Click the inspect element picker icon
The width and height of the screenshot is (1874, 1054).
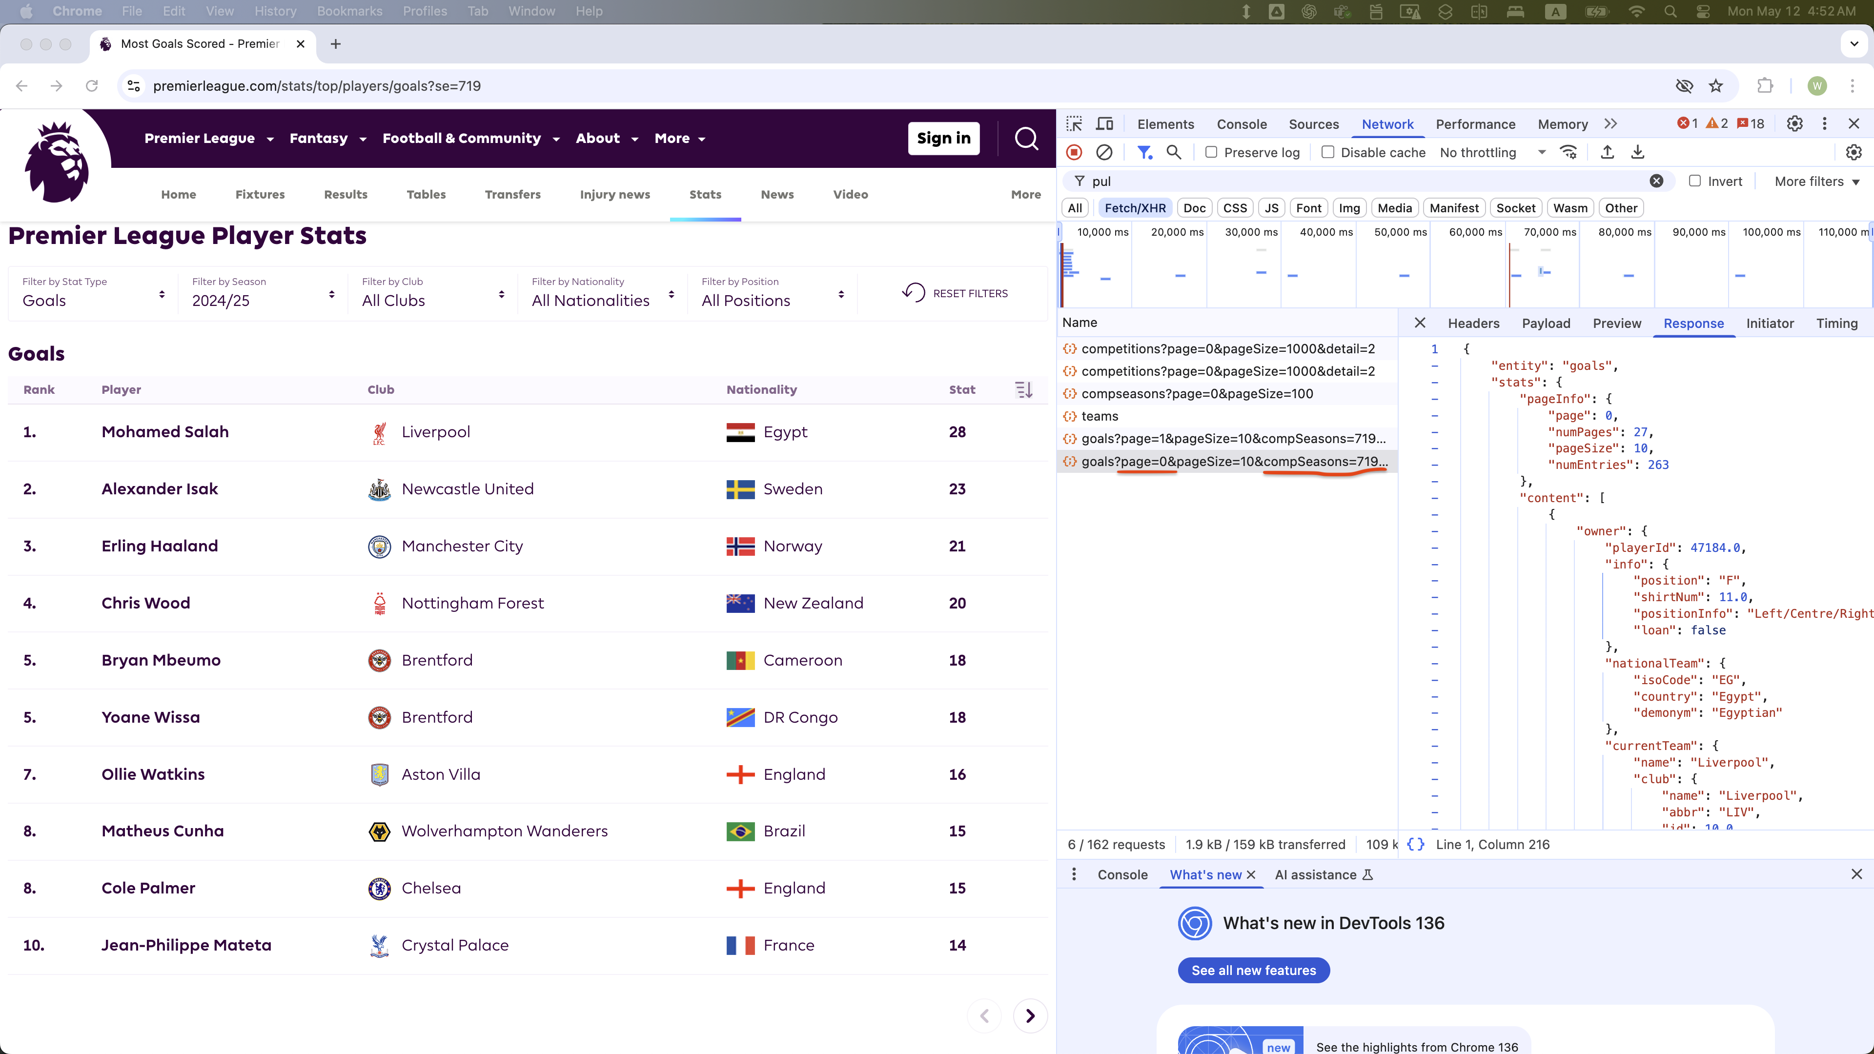point(1074,123)
